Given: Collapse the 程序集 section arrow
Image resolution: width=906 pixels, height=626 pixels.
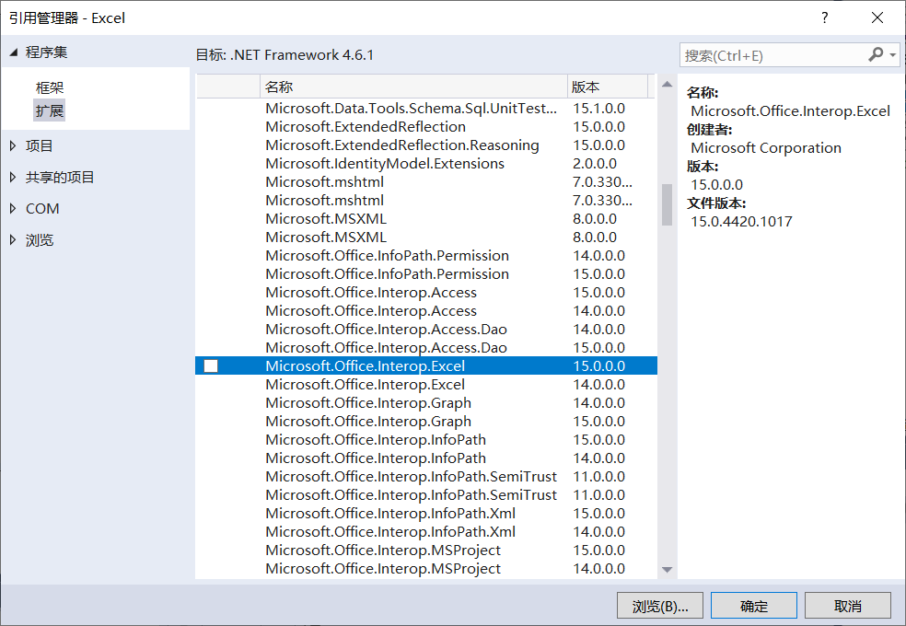Looking at the screenshot, I should coord(14,52).
